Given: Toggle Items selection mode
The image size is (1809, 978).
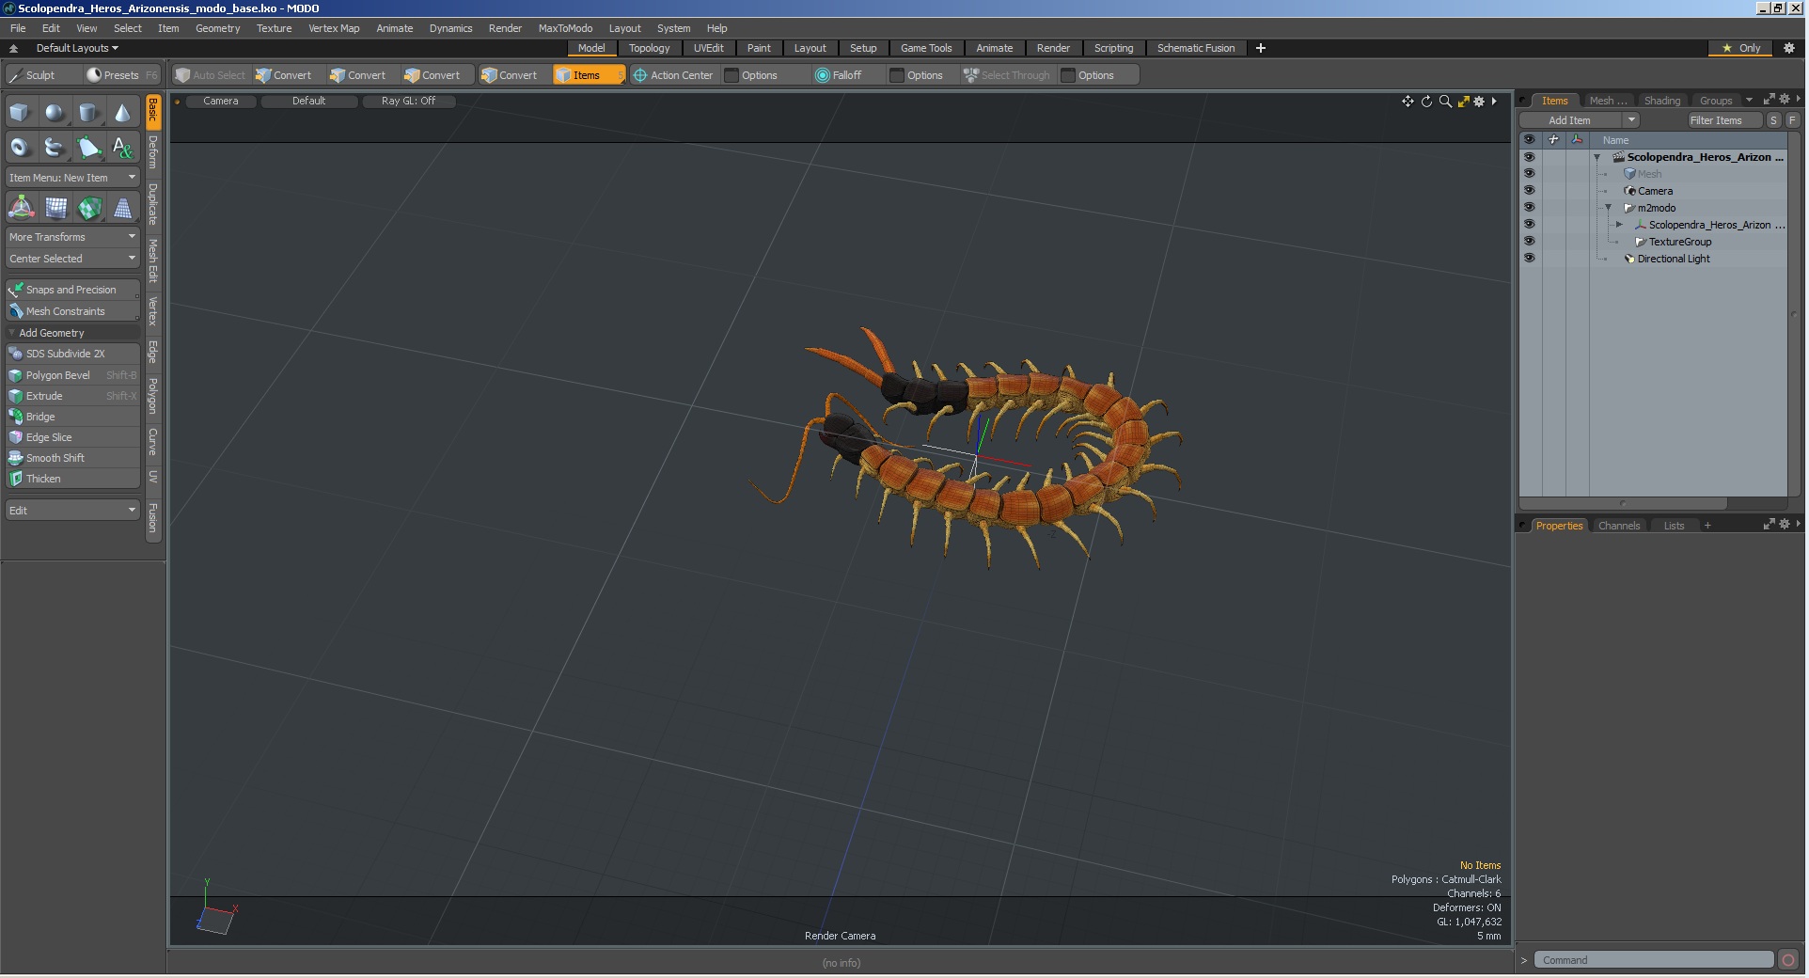Looking at the screenshot, I should pos(588,75).
